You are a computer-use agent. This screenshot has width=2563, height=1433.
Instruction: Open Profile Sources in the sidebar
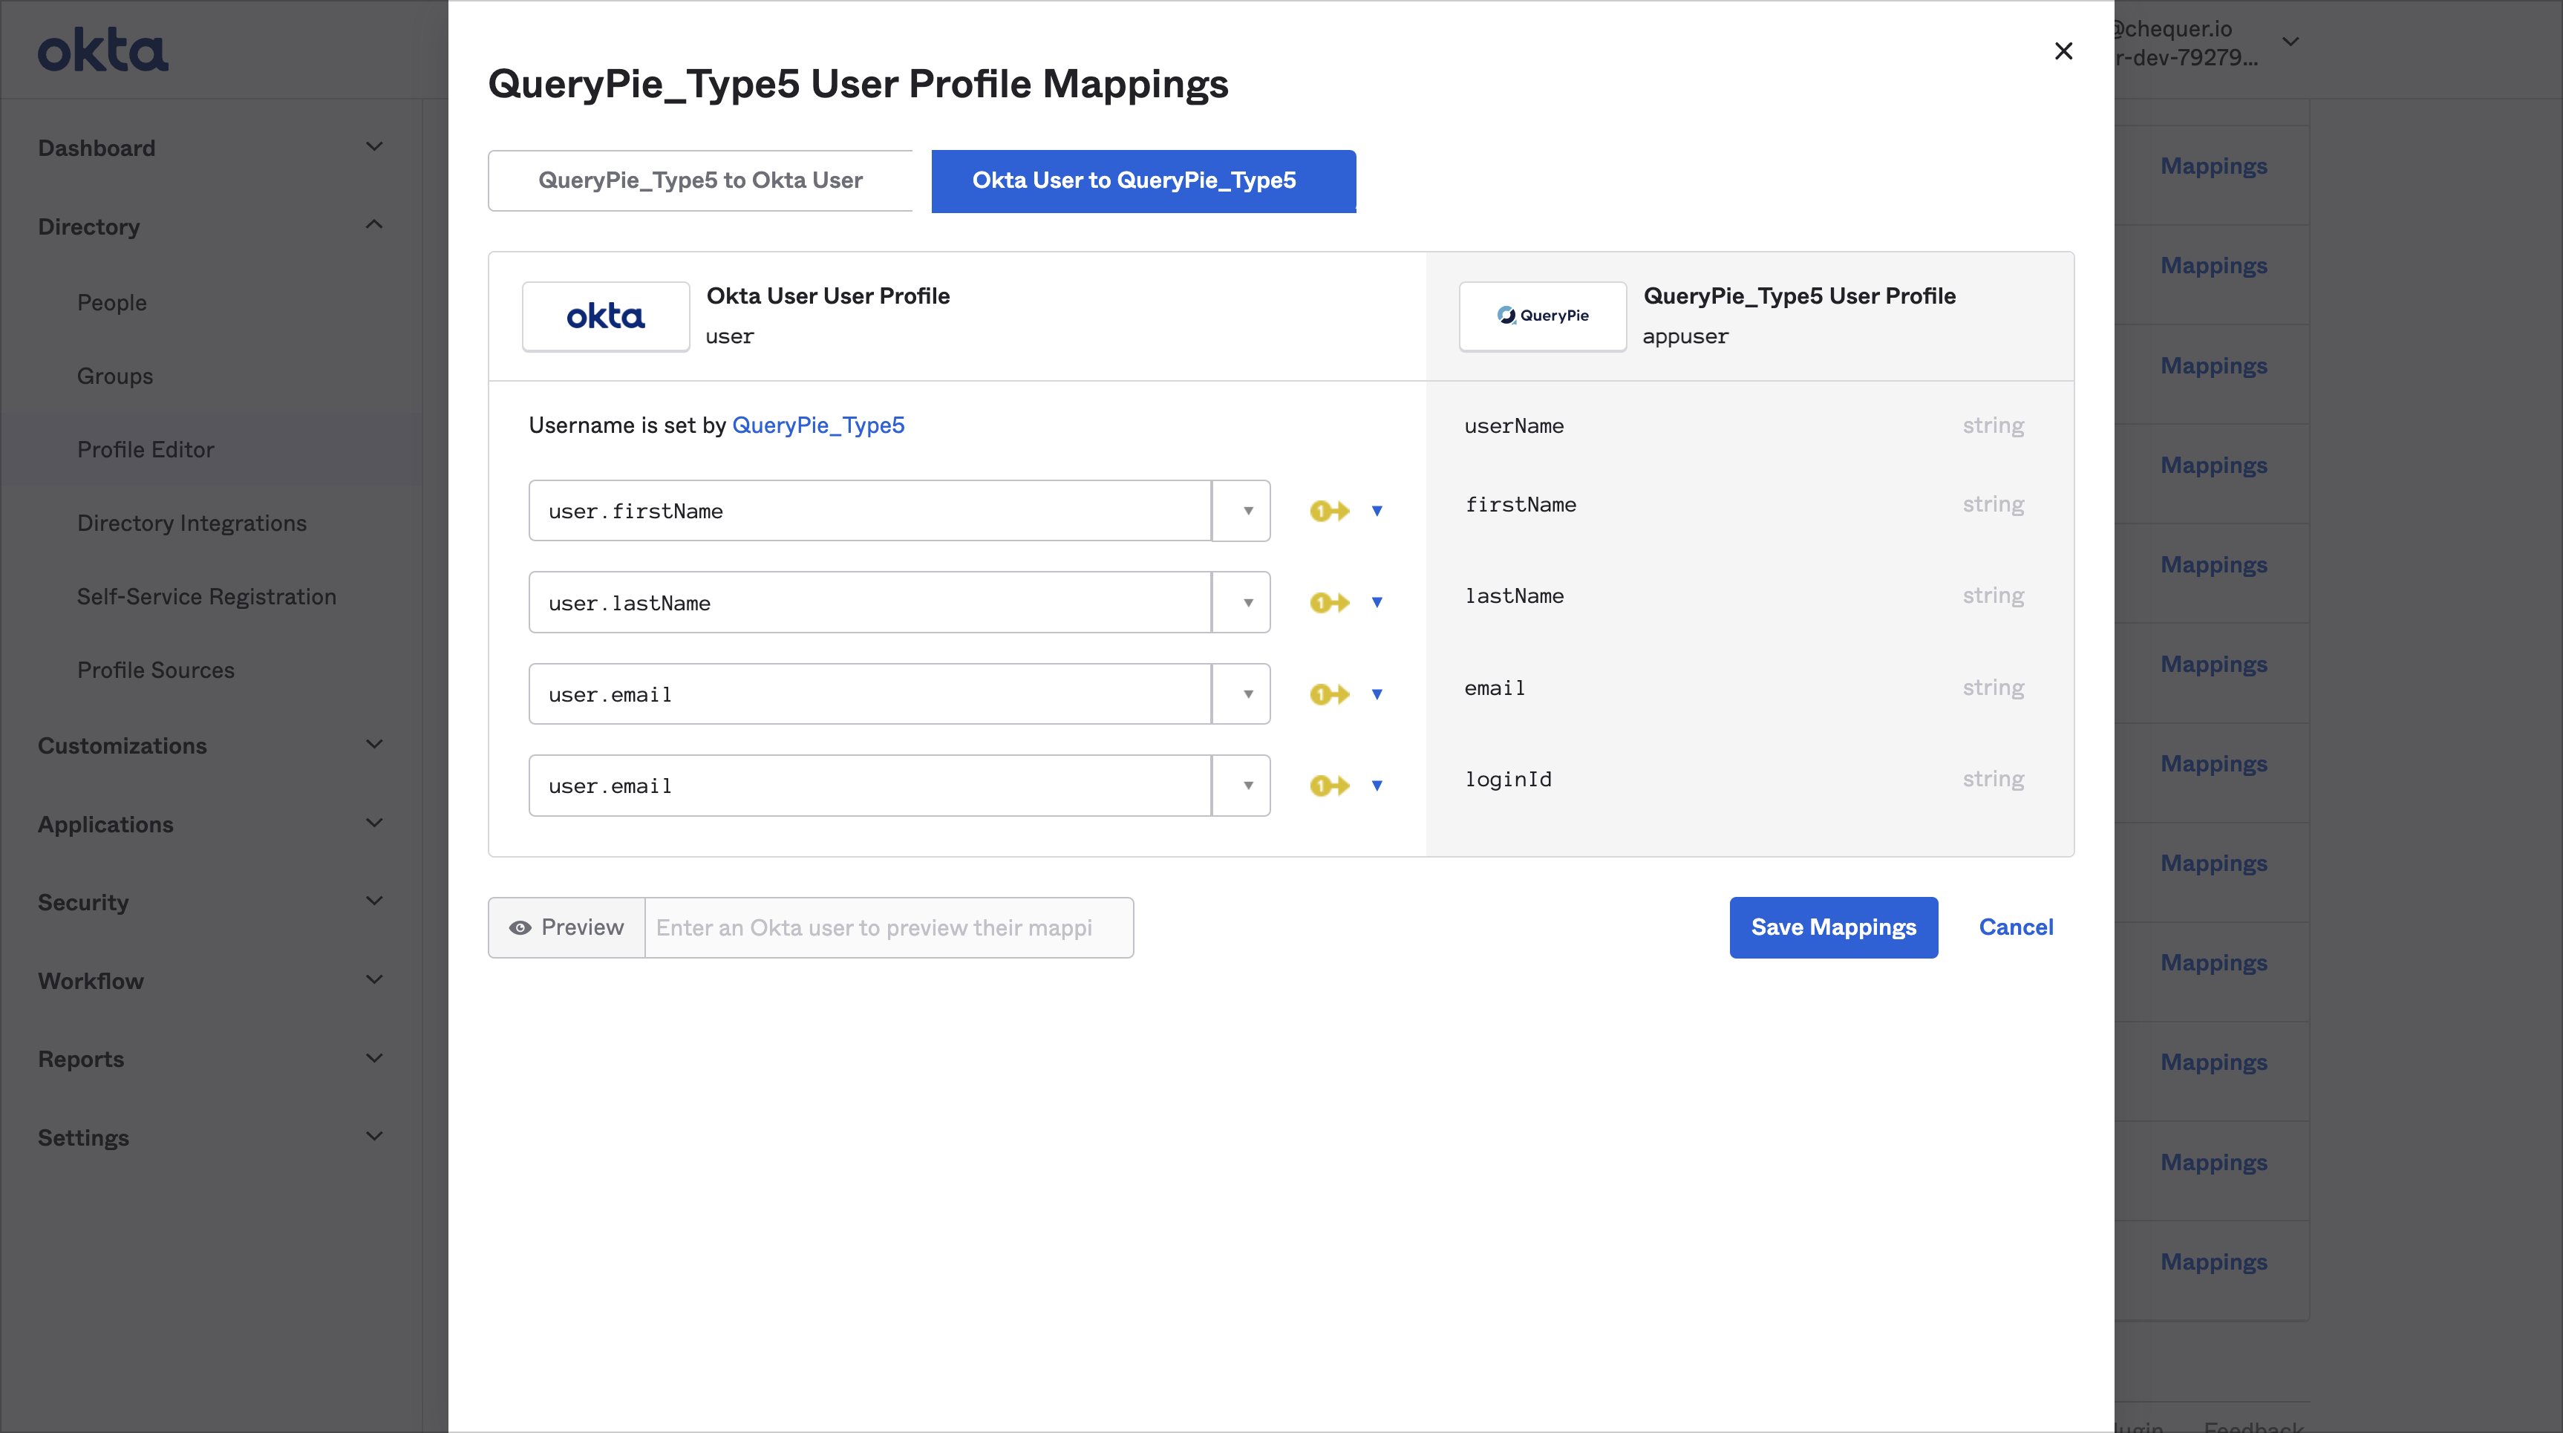pos(156,670)
